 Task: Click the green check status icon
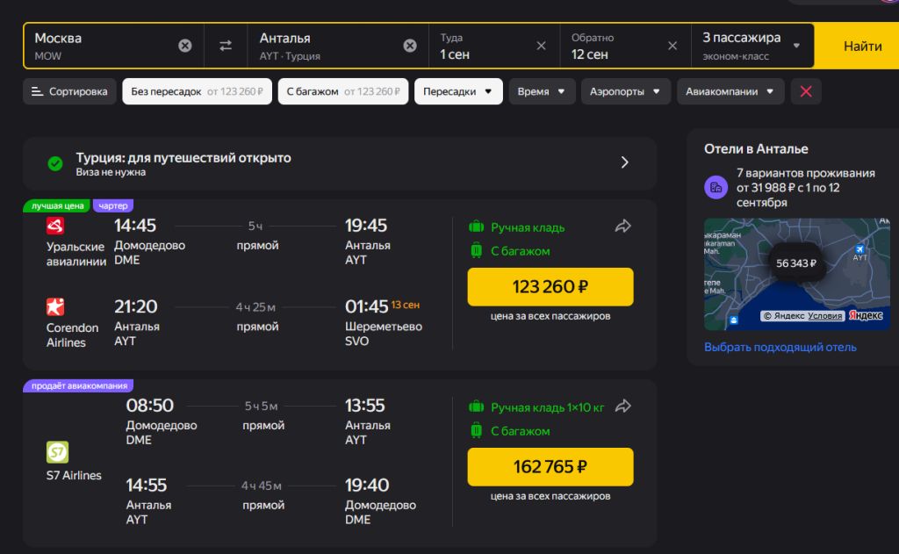[55, 164]
